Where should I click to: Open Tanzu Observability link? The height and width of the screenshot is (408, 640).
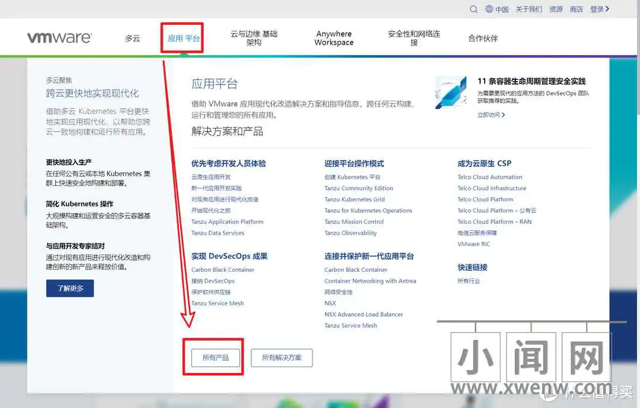pos(351,233)
